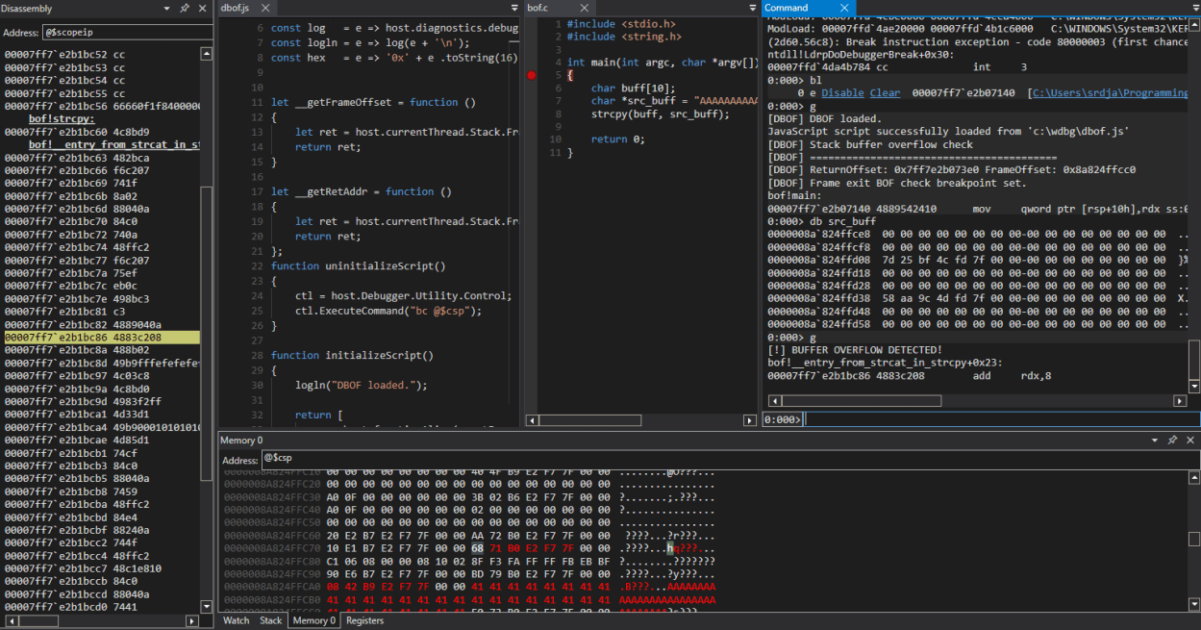This screenshot has height=630, width=1201.
Task: Switch to the Registers tab
Action: (365, 620)
